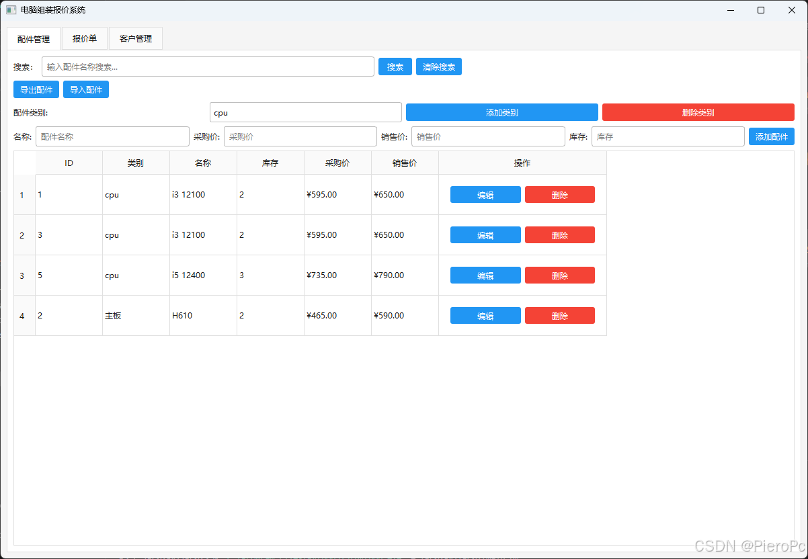Viewport: 808px width, 559px height.
Task: Switch to the 报价单 tab
Action: point(85,38)
